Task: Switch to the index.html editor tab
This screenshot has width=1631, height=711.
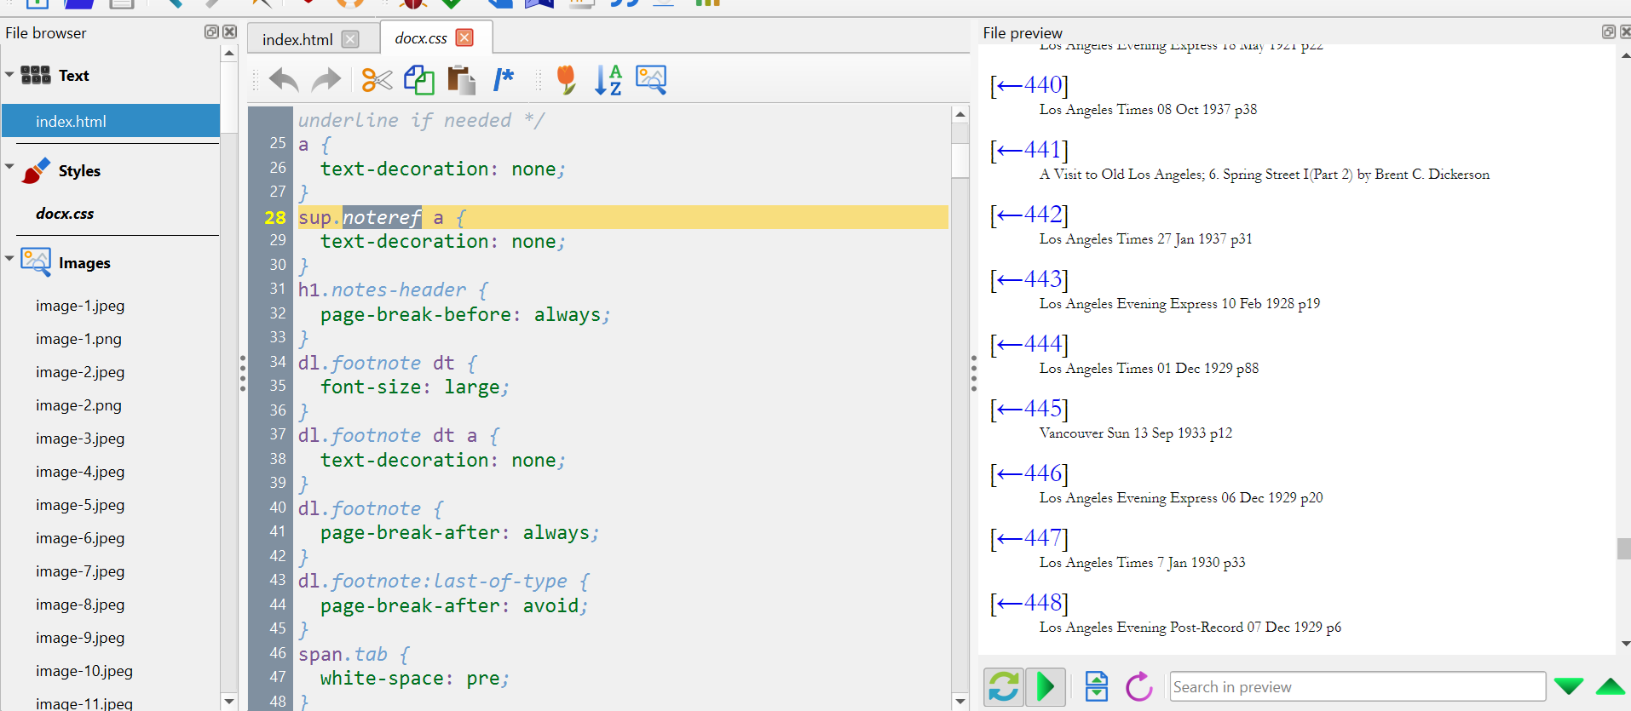Action: (297, 39)
